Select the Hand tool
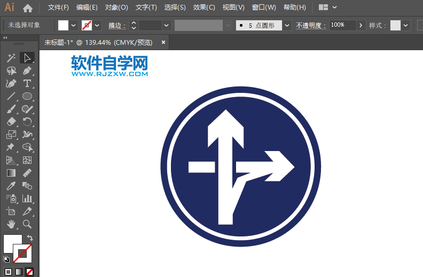 pyautogui.click(x=11, y=224)
